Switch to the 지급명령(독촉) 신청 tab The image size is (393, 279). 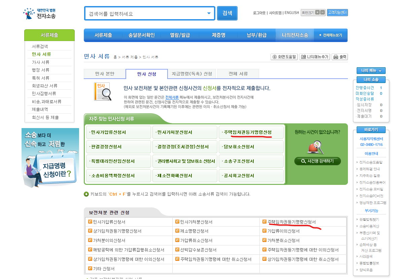(192, 74)
